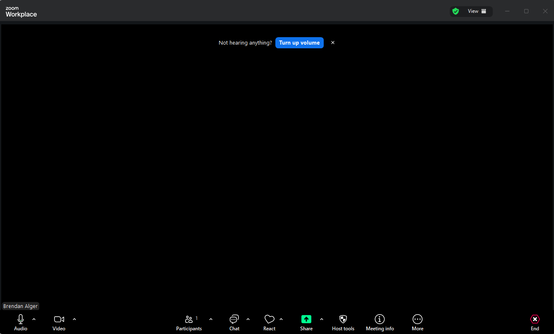The width and height of the screenshot is (554, 334).
Task: Open Host tools
Action: [x=343, y=322]
